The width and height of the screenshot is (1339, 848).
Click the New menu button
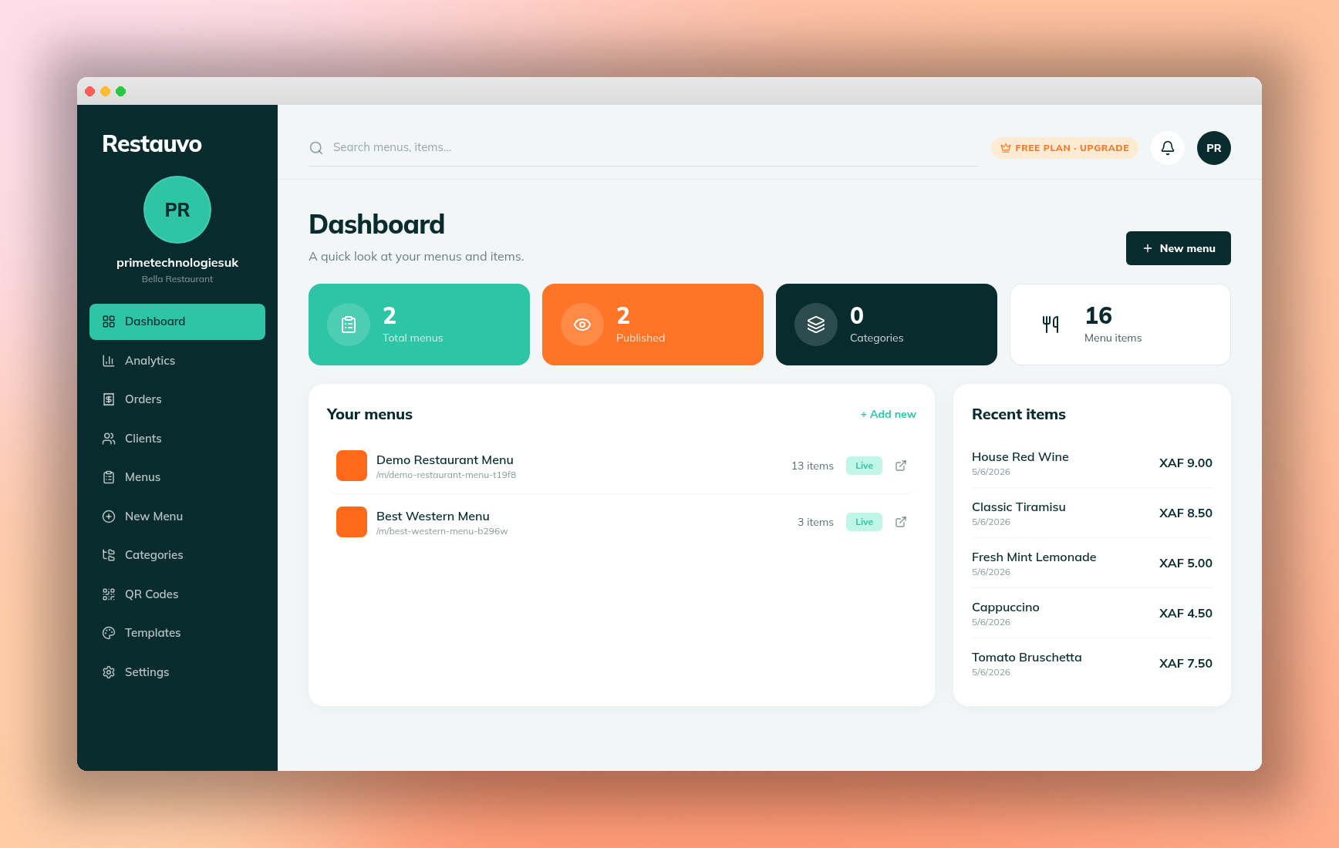(1179, 248)
